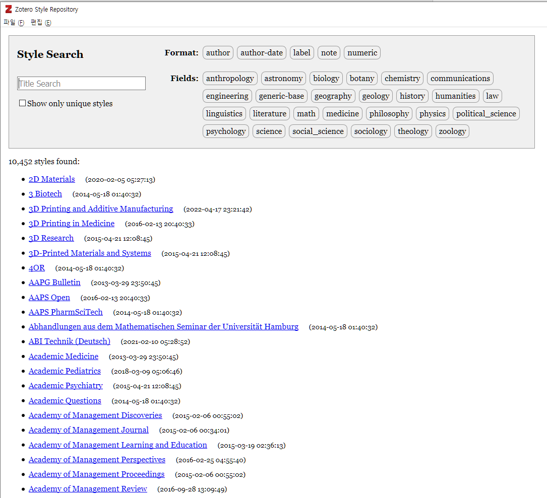
Task: Select the theology field tag
Action: 413,131
